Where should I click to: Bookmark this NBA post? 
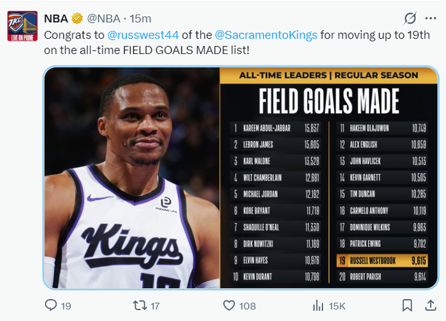pyautogui.click(x=407, y=306)
